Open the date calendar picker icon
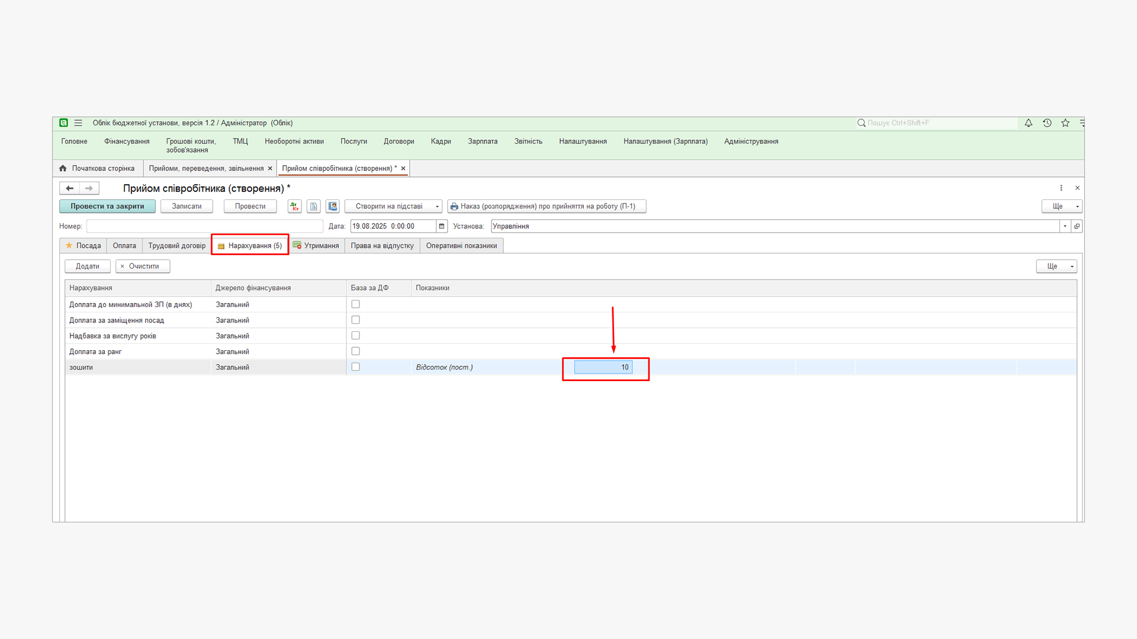1137x639 pixels. pos(442,226)
